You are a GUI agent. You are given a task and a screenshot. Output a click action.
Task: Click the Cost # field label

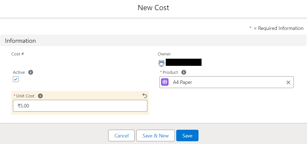[x=18, y=54]
